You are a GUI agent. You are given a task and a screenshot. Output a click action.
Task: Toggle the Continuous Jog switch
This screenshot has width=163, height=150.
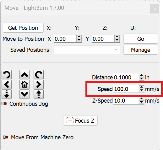(x=4, y=104)
